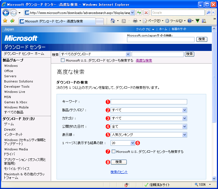218x189 pixels.
Task: Open the address bar URL dropdown
Action: 132,13
